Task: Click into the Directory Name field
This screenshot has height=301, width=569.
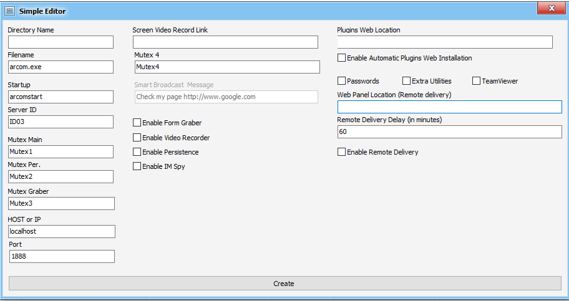Action: (61, 42)
